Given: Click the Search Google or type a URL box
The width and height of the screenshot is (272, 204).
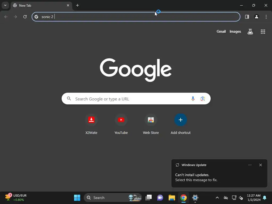Looking at the screenshot, I should [x=136, y=99].
